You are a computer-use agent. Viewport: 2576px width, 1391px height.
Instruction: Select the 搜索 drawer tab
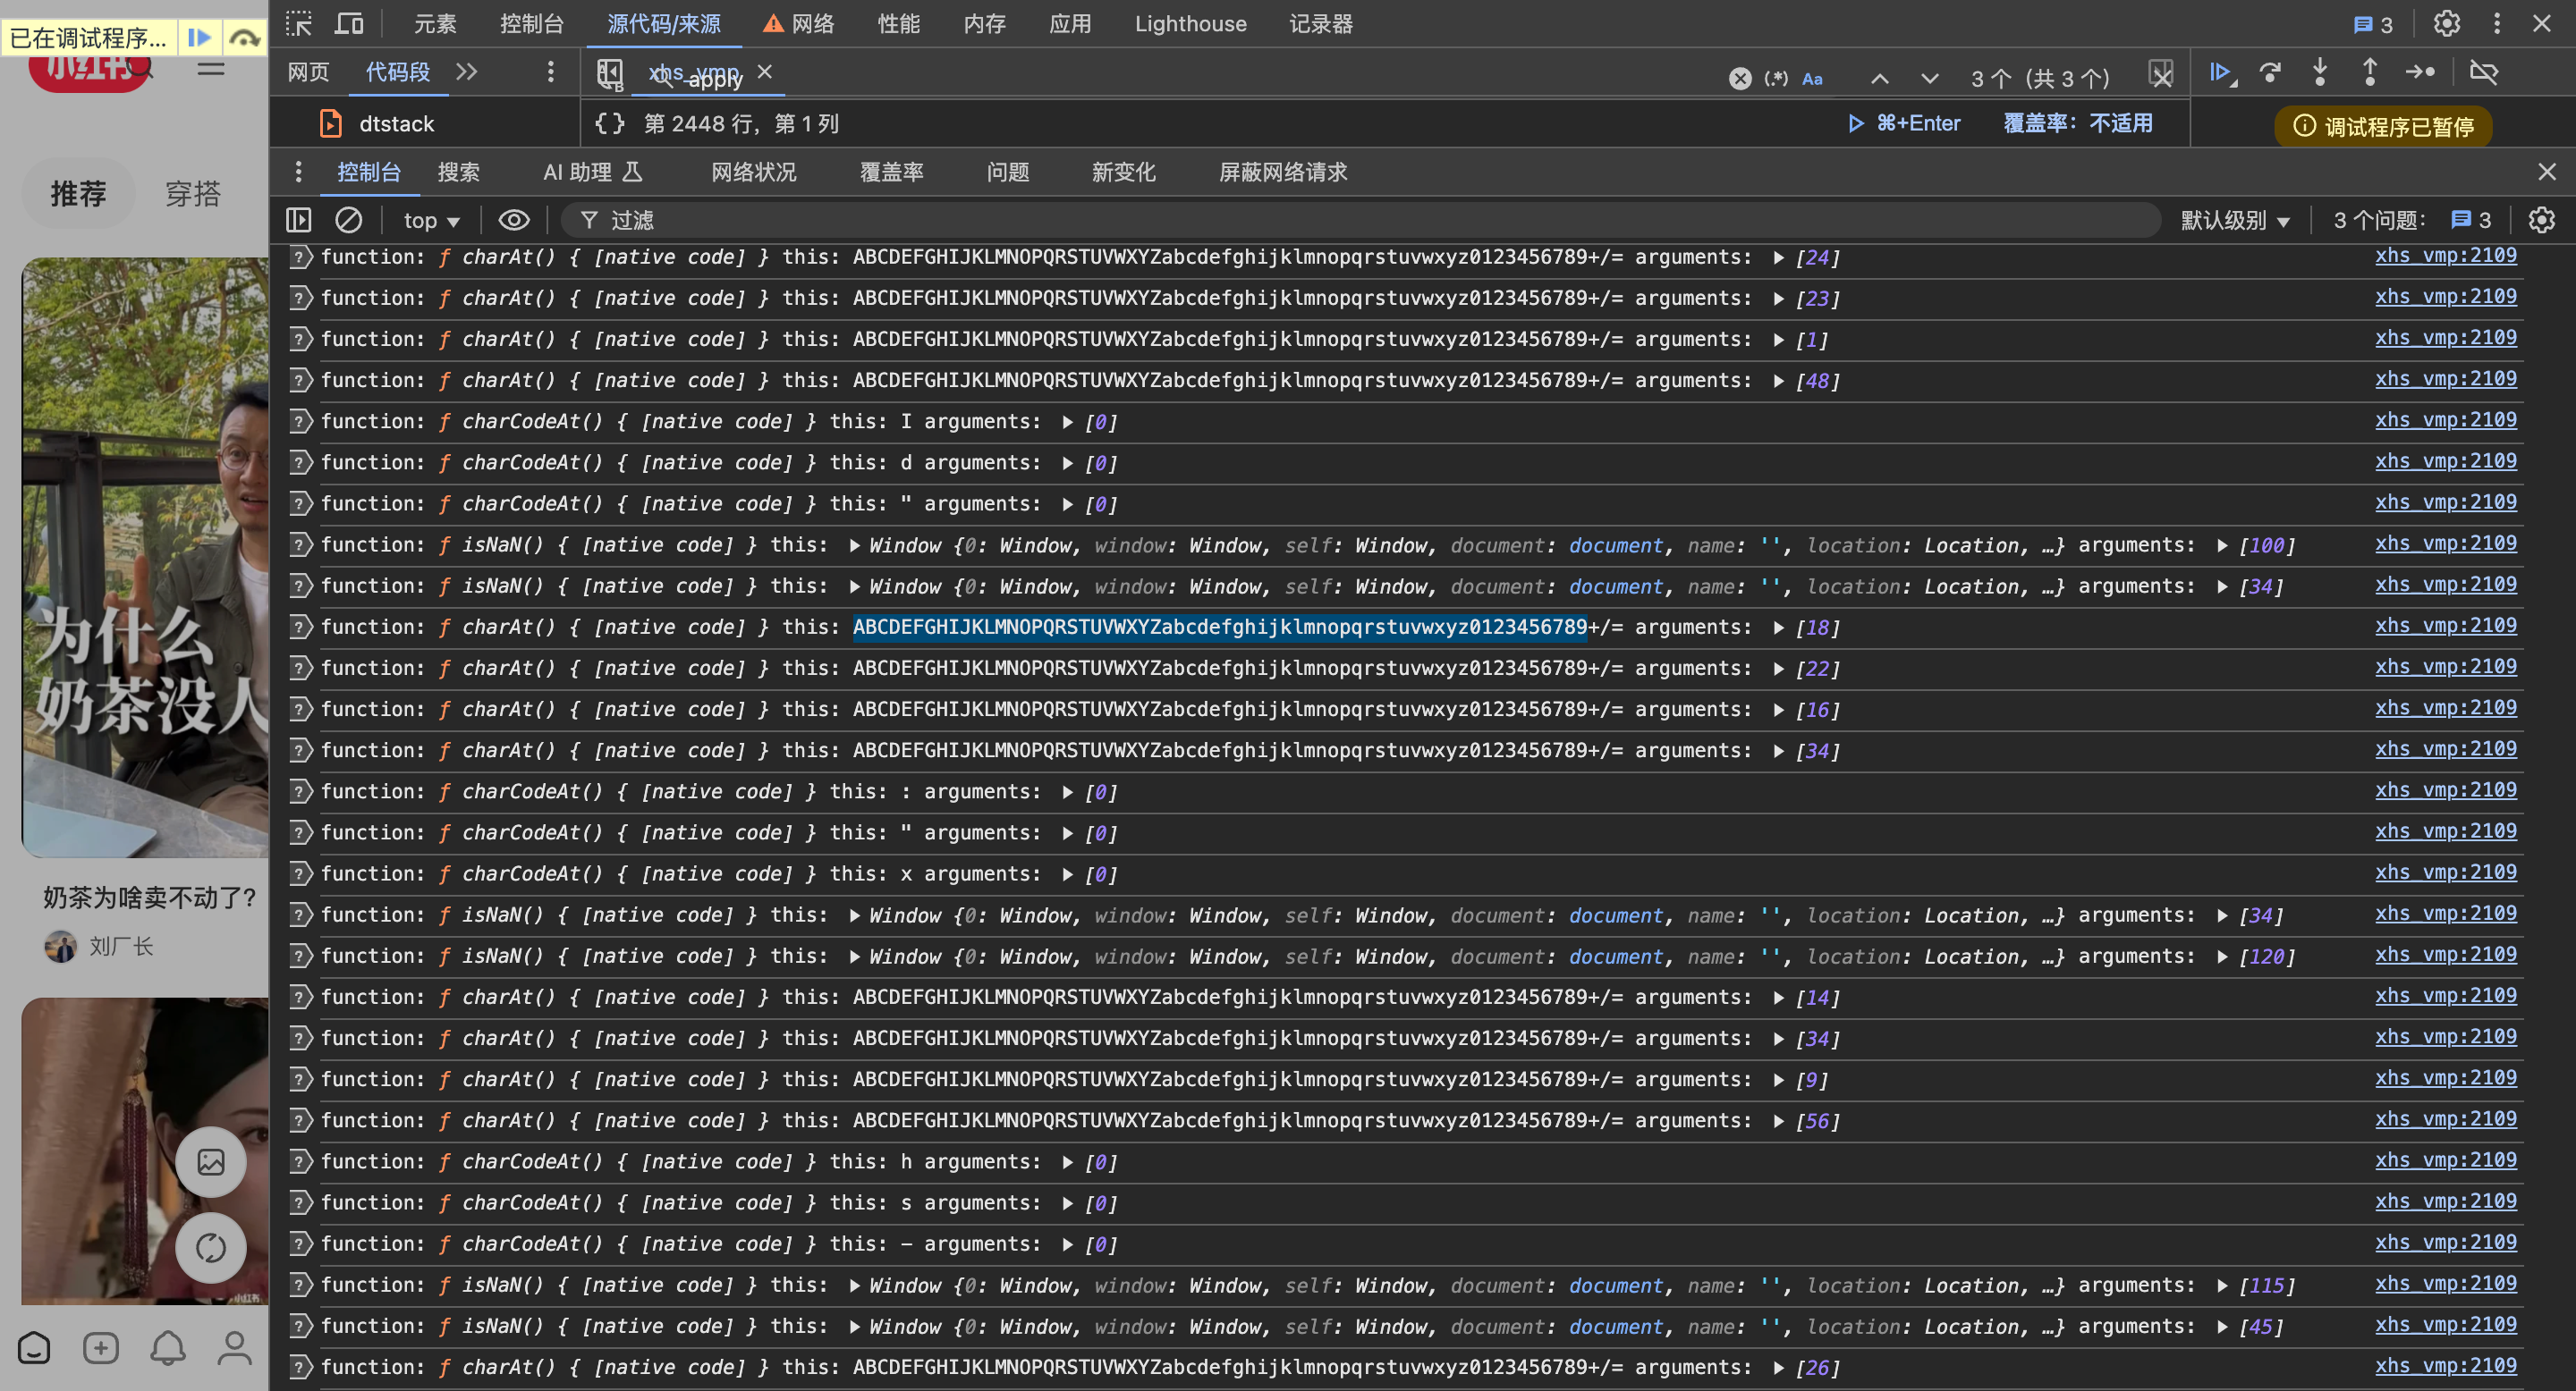pos(458,172)
